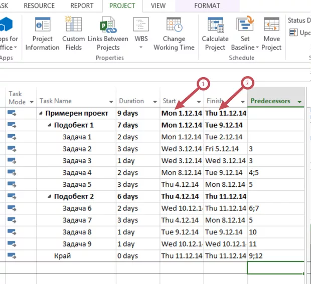Select the Край milestone task name cell
The width and height of the screenshot is (311, 284).
pos(63,255)
